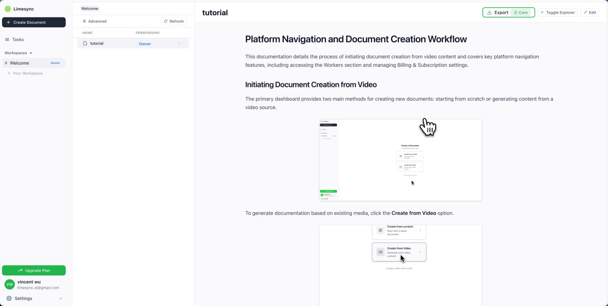Screen dimensions: 608x306
Task: Refresh the document list
Action: tap(174, 21)
